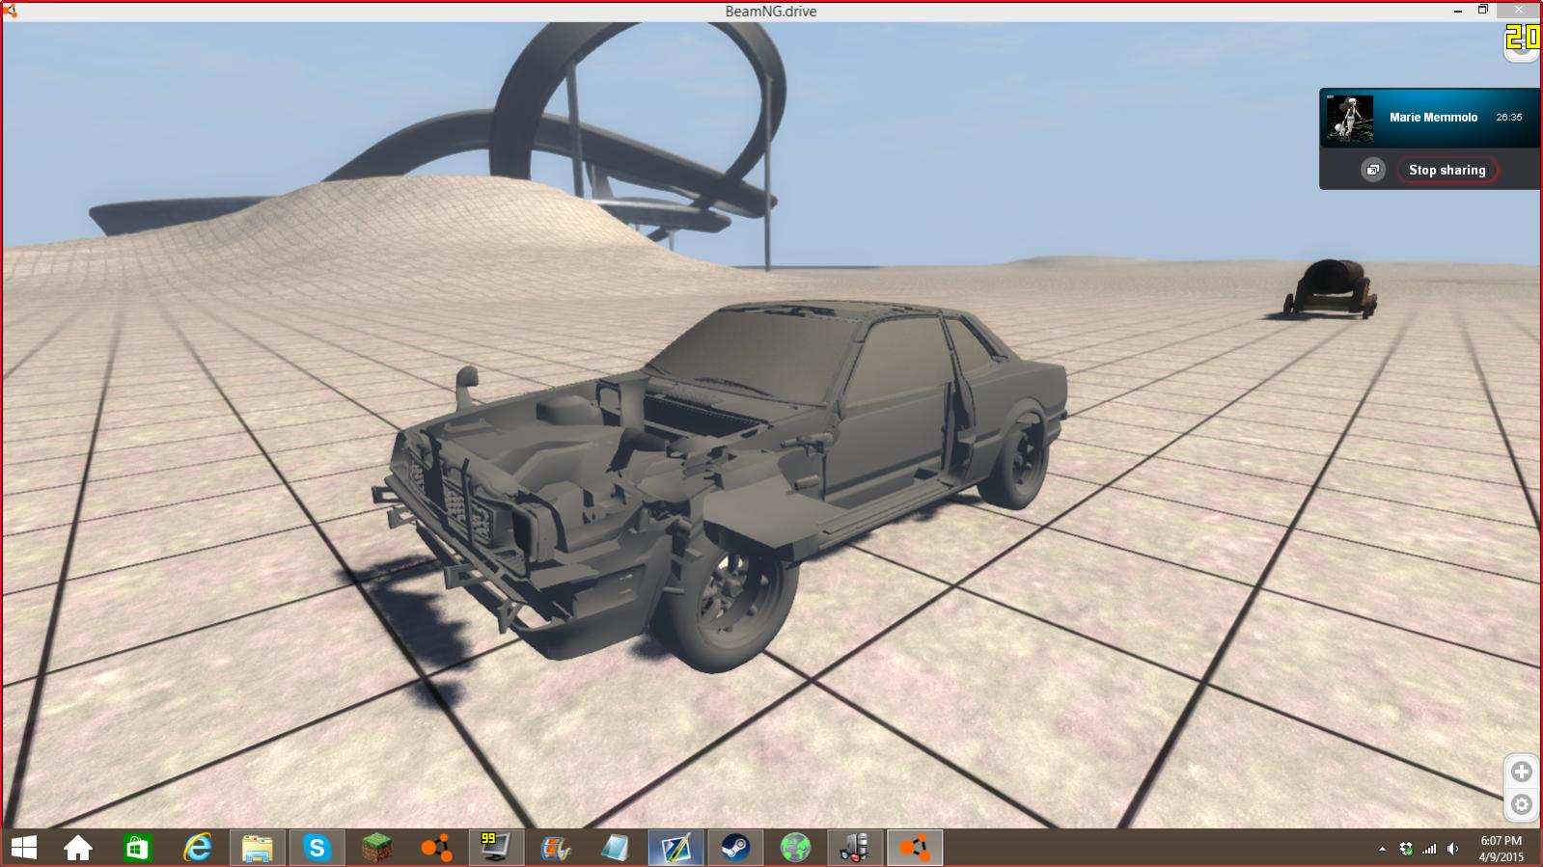1543x867 pixels.
Task: Open the Windows Store taskbar icon
Action: tap(137, 848)
